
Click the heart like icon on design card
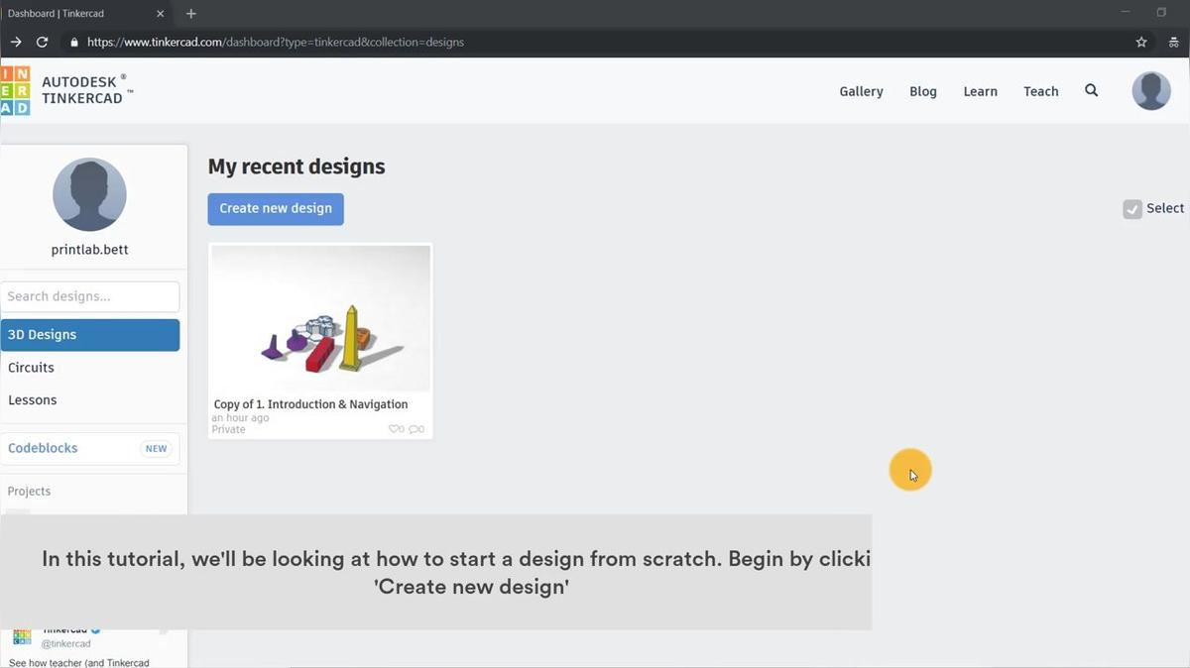pyautogui.click(x=394, y=429)
